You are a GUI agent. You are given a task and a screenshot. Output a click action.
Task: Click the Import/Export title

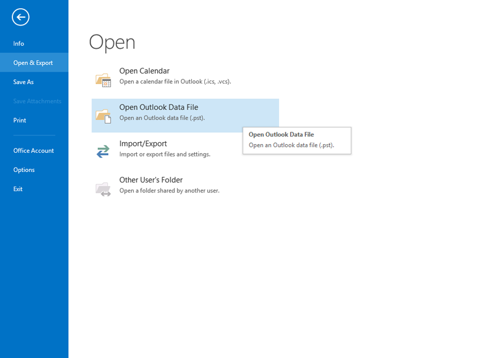pyautogui.click(x=143, y=144)
